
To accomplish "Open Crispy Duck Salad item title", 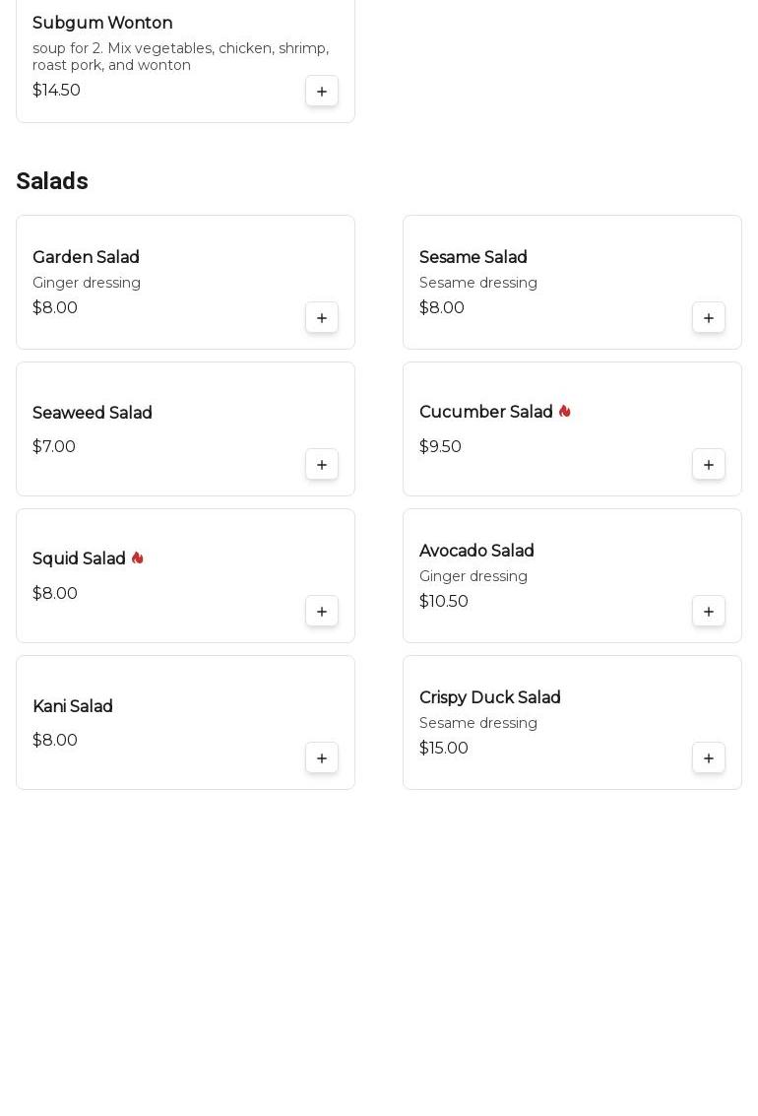I will (x=489, y=698).
